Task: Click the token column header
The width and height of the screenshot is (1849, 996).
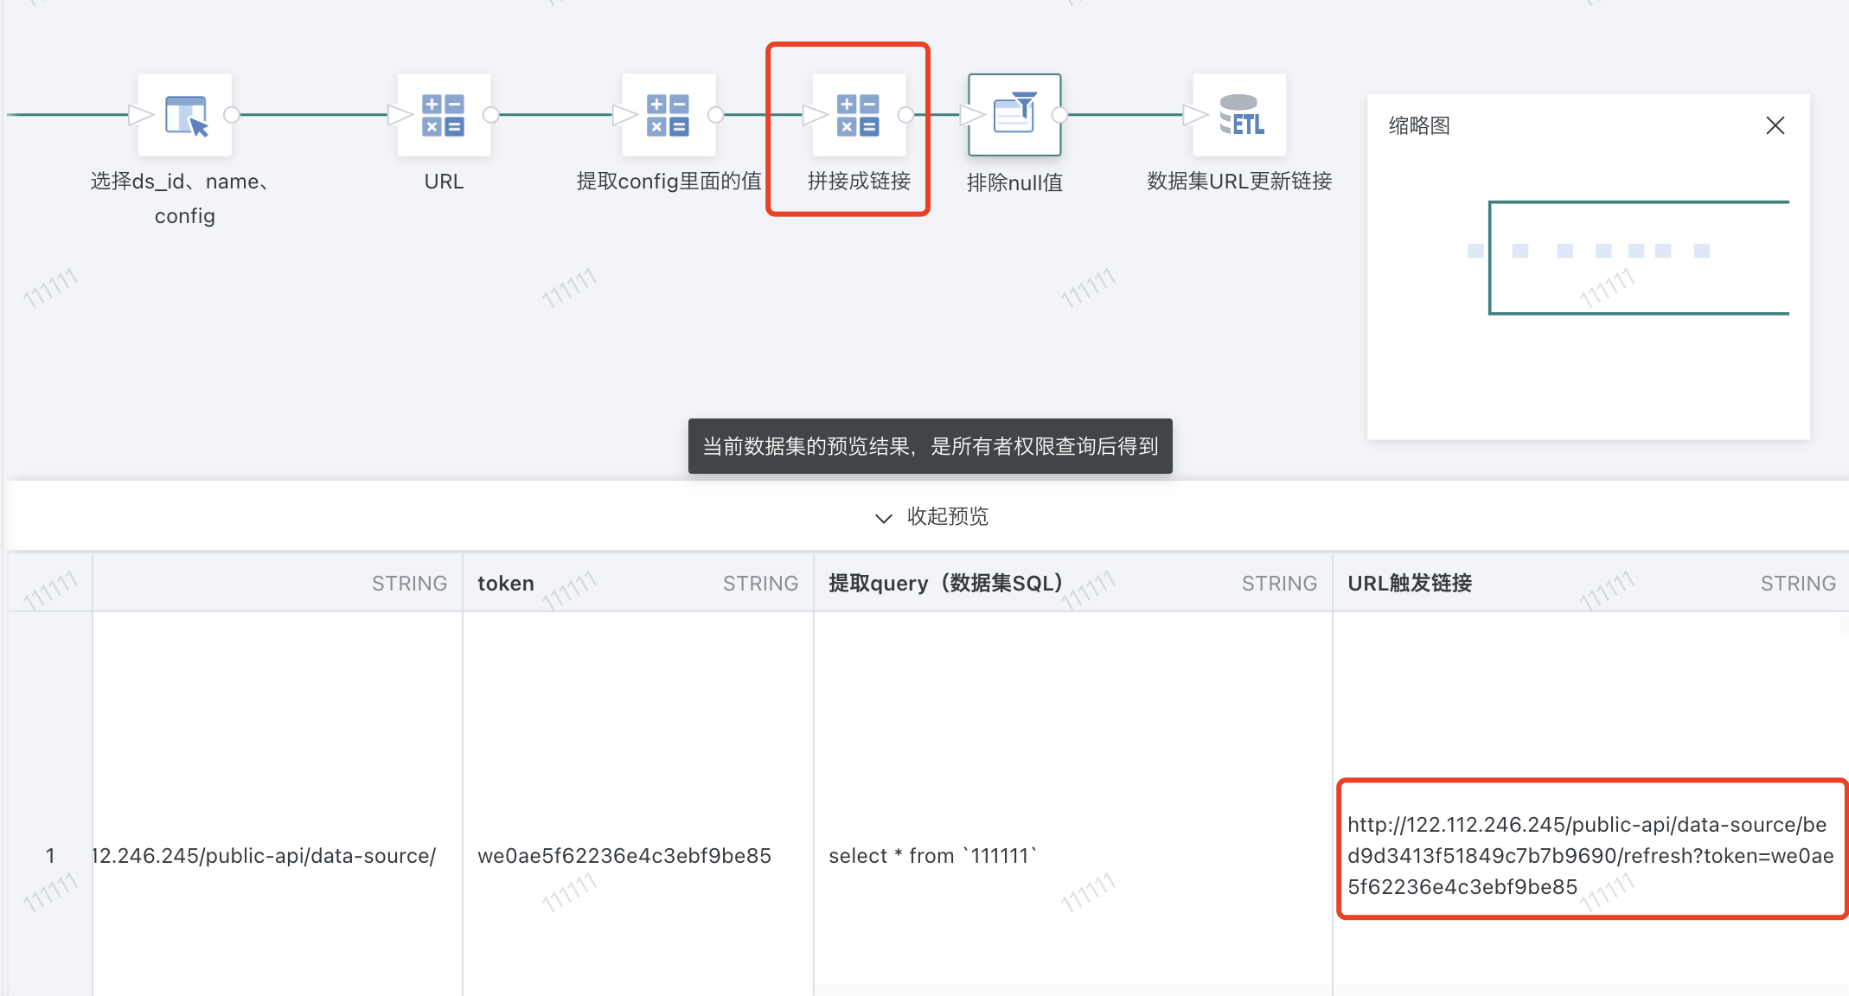Action: (506, 584)
